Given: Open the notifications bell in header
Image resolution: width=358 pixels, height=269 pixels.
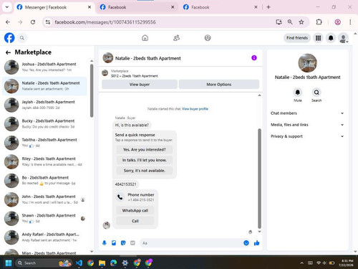Looking at the screenshot, I should pos(331,38).
